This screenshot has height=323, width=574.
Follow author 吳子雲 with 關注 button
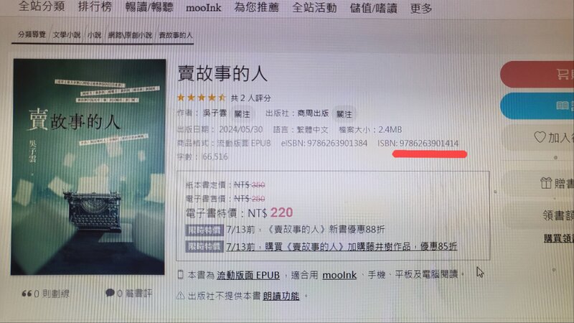coord(243,114)
